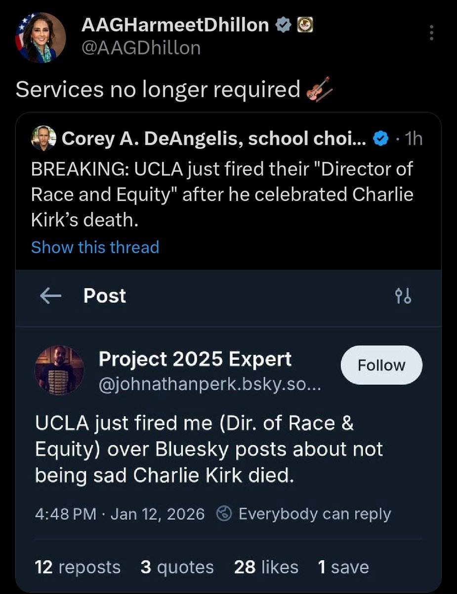Open the three-dot more options menu
The width and height of the screenshot is (457, 594).
tap(431, 33)
